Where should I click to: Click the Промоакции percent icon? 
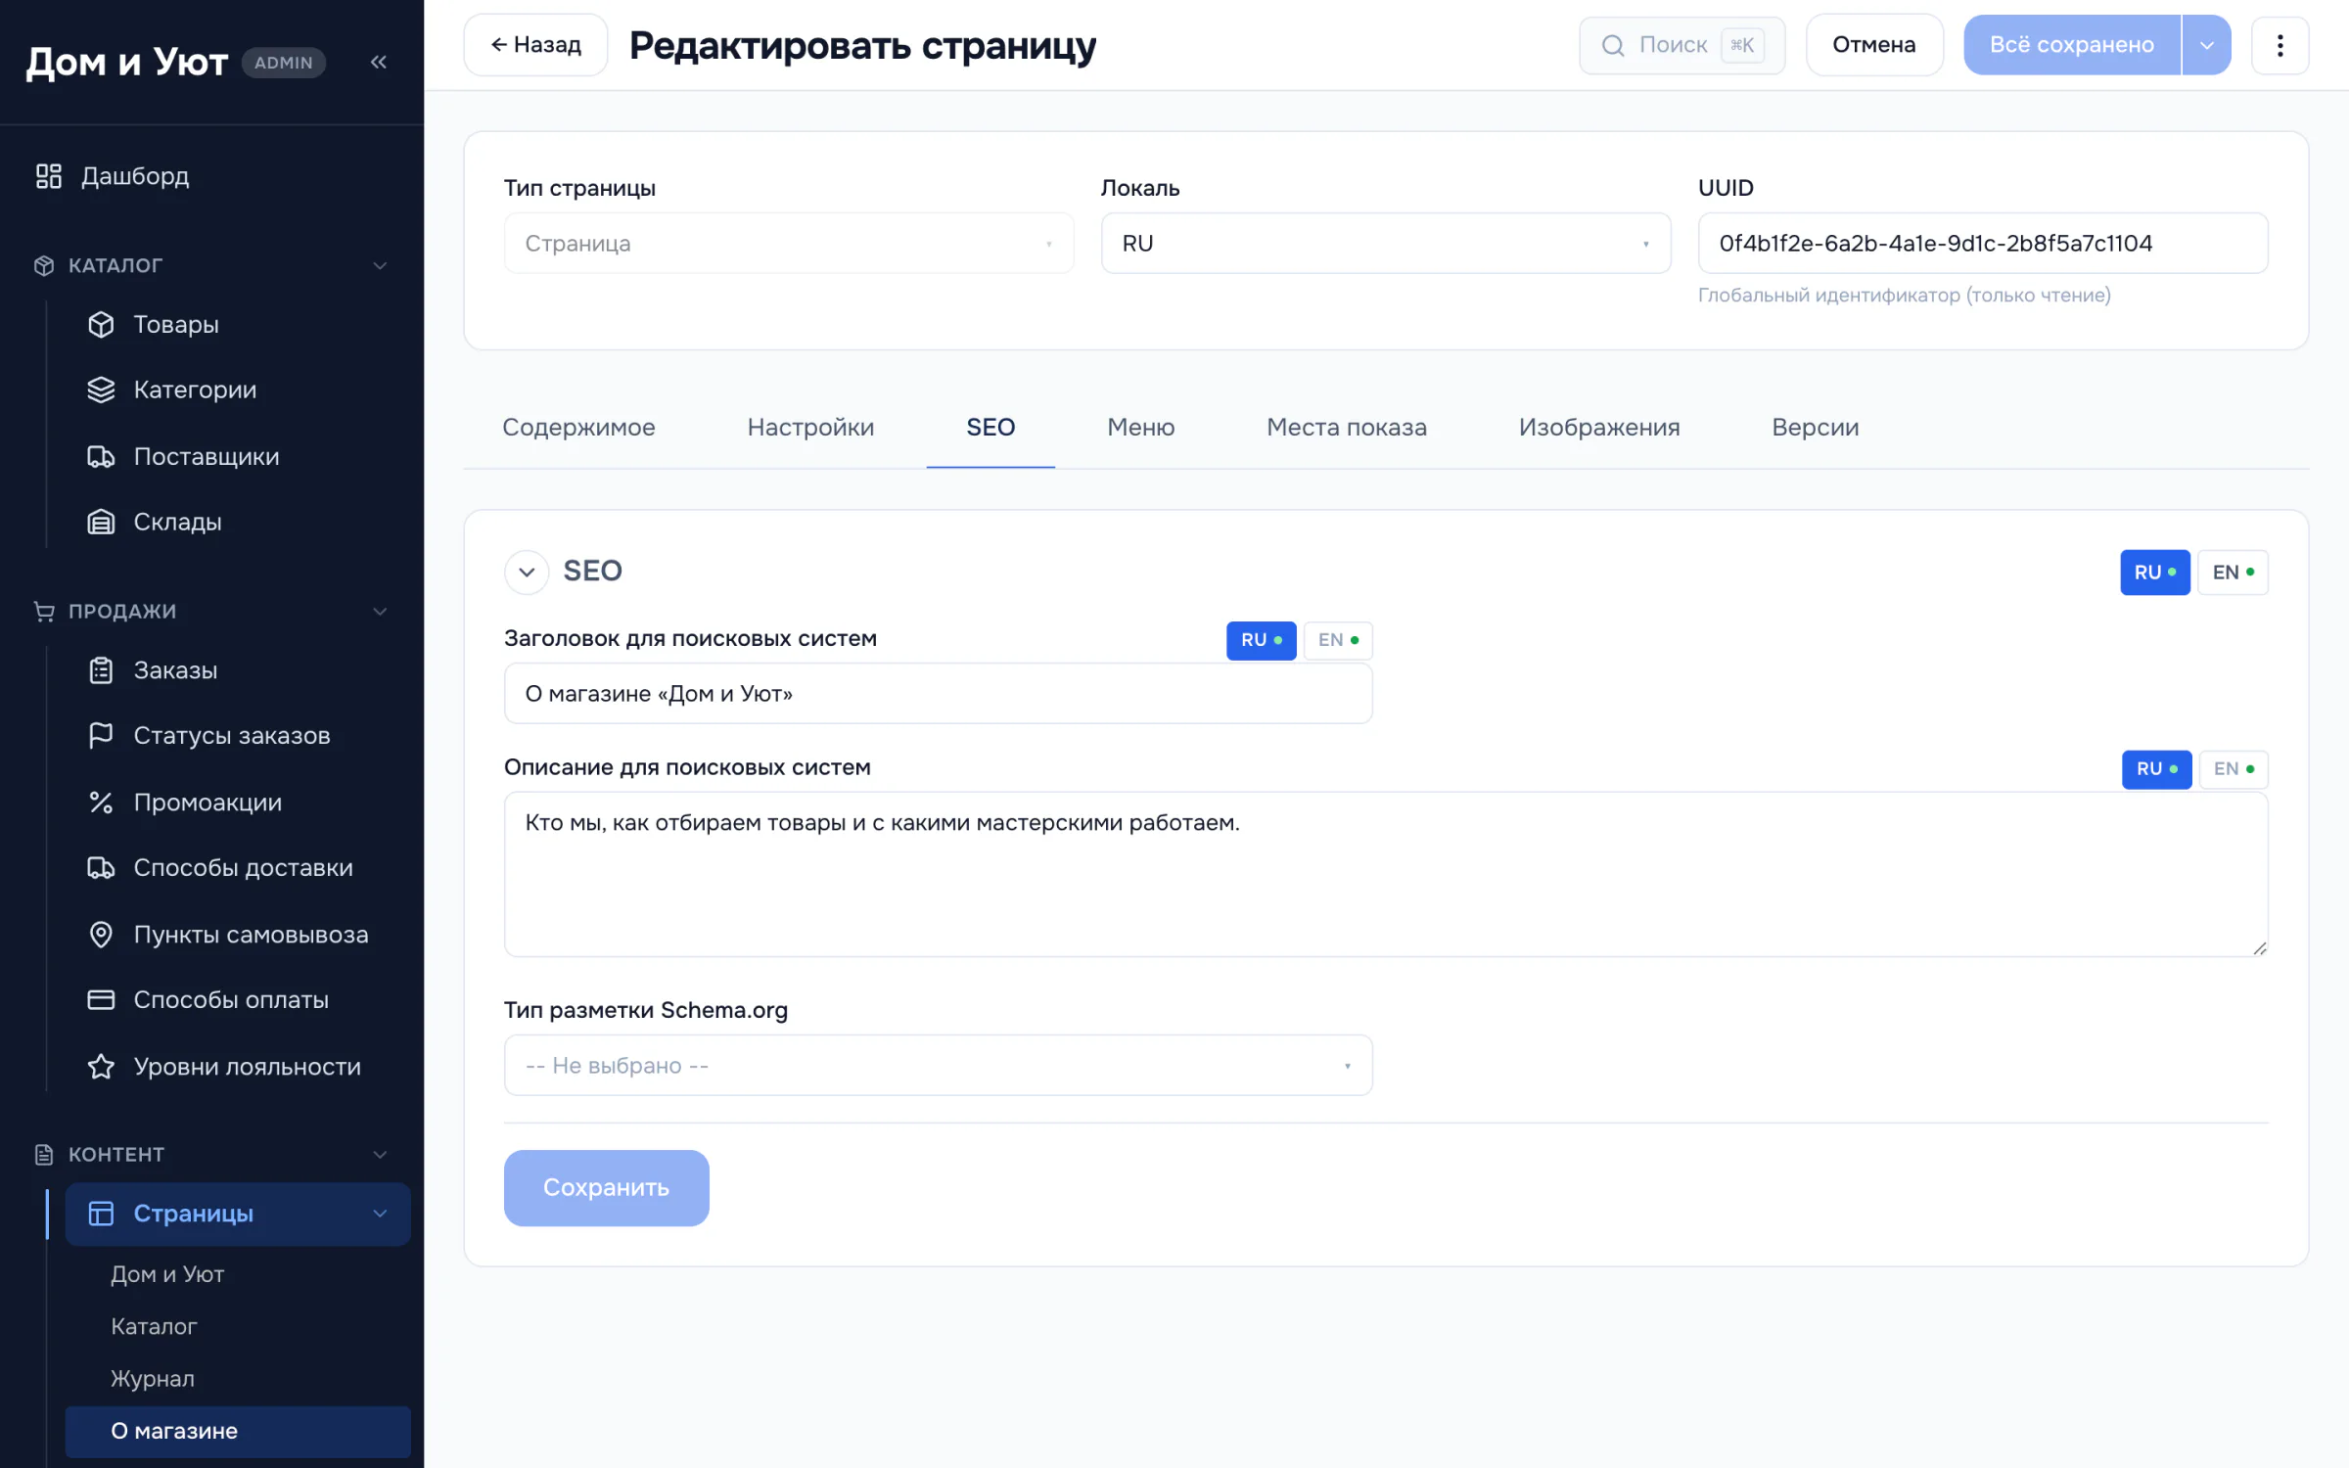point(101,803)
